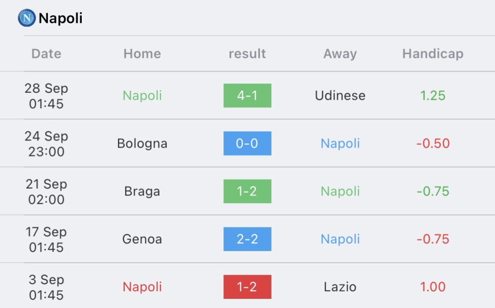Select the Genoa team name
The width and height of the screenshot is (495, 308).
click(x=142, y=239)
